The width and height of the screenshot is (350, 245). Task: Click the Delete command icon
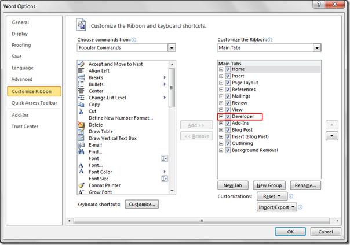tap(81, 125)
